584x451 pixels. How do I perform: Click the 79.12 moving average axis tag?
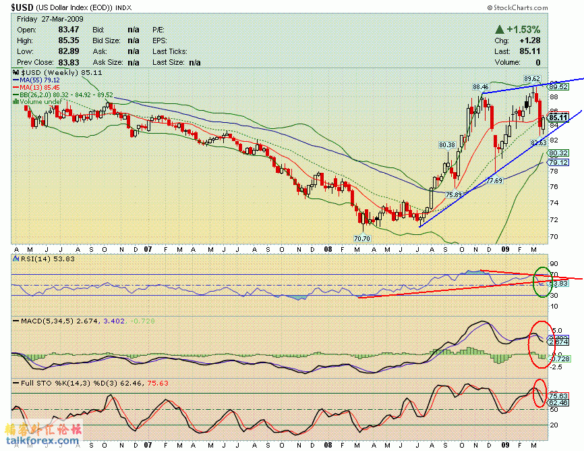[558, 162]
